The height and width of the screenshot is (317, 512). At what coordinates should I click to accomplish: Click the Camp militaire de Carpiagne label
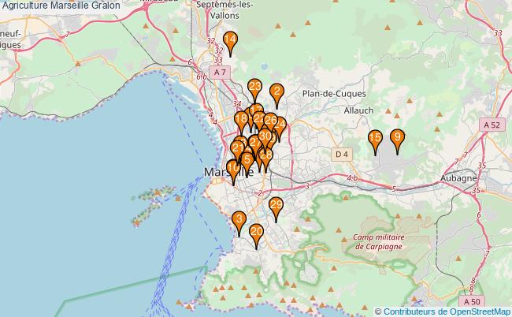378,241
